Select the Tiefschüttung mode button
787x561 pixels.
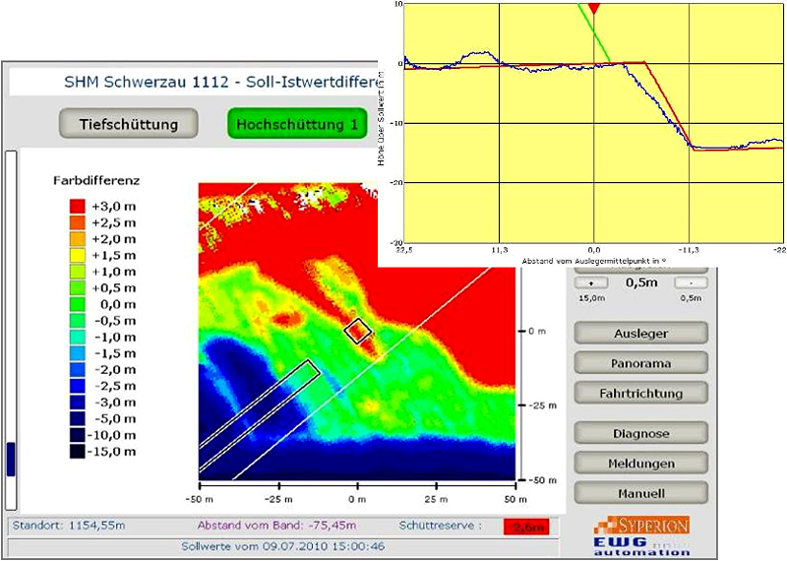129,124
